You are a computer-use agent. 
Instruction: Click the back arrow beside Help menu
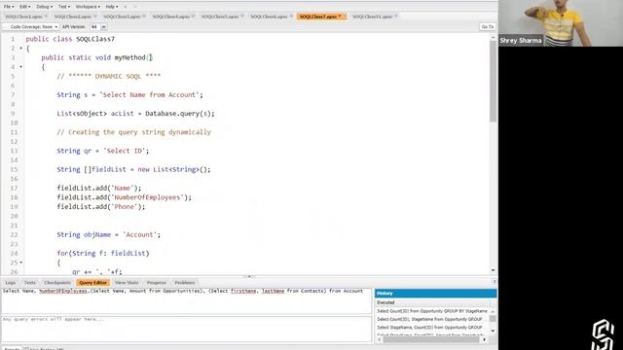tap(126, 7)
